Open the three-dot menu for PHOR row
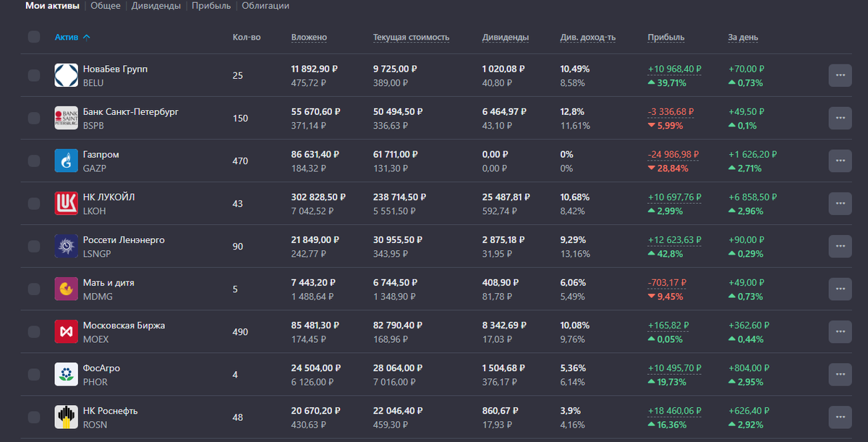Screen dimensions: 868x442 (840, 374)
